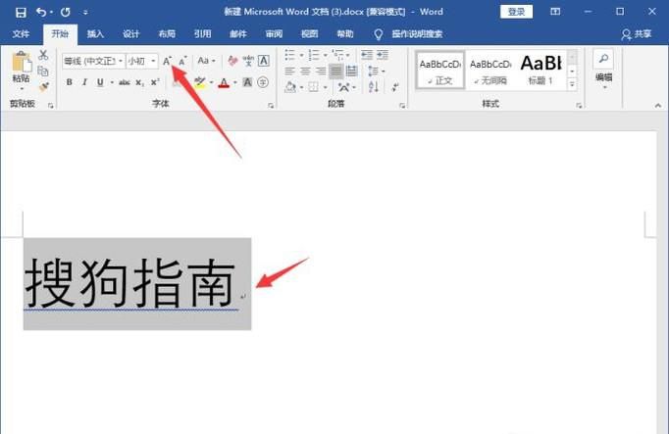Switch to the 审阅 Review tab
The image size is (669, 434).
pyautogui.click(x=274, y=33)
